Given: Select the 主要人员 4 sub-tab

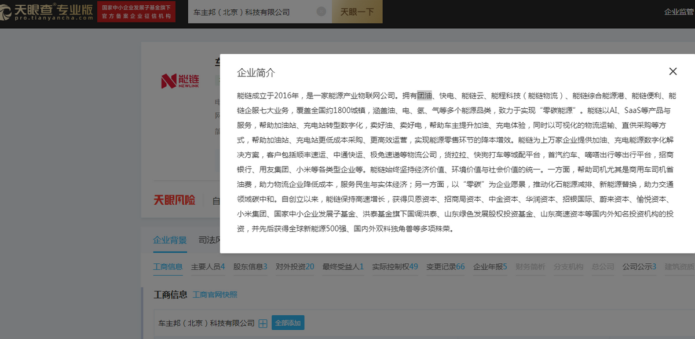Looking at the screenshot, I should coord(209,267).
